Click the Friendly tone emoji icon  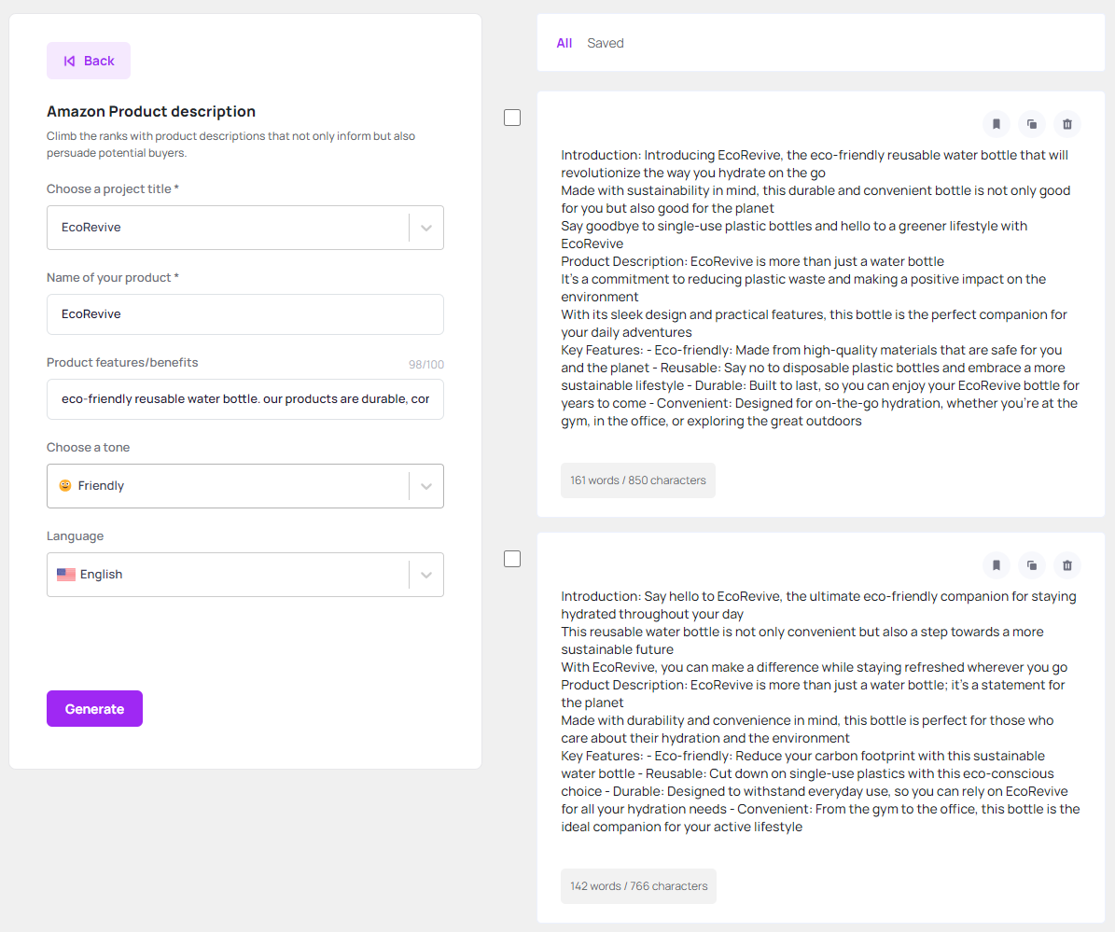tap(65, 485)
